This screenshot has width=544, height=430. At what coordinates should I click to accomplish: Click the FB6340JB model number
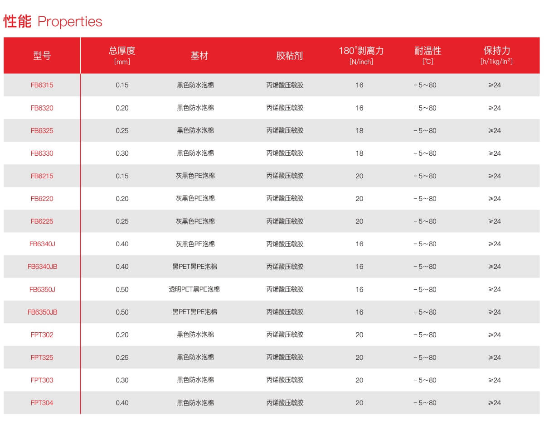coord(42,267)
